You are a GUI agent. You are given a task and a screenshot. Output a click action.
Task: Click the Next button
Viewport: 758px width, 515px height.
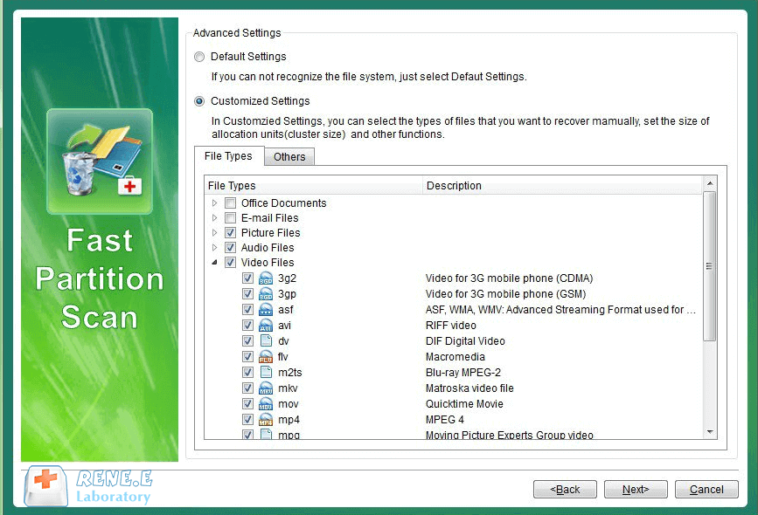click(636, 490)
